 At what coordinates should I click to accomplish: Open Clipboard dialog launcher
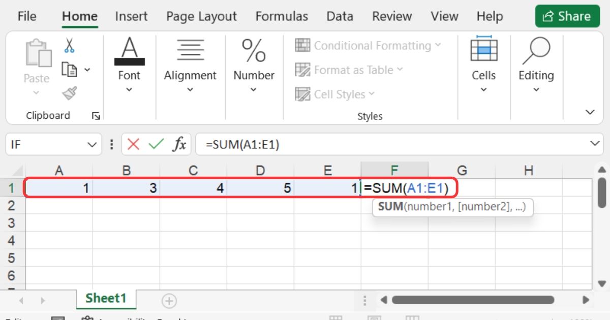(96, 116)
